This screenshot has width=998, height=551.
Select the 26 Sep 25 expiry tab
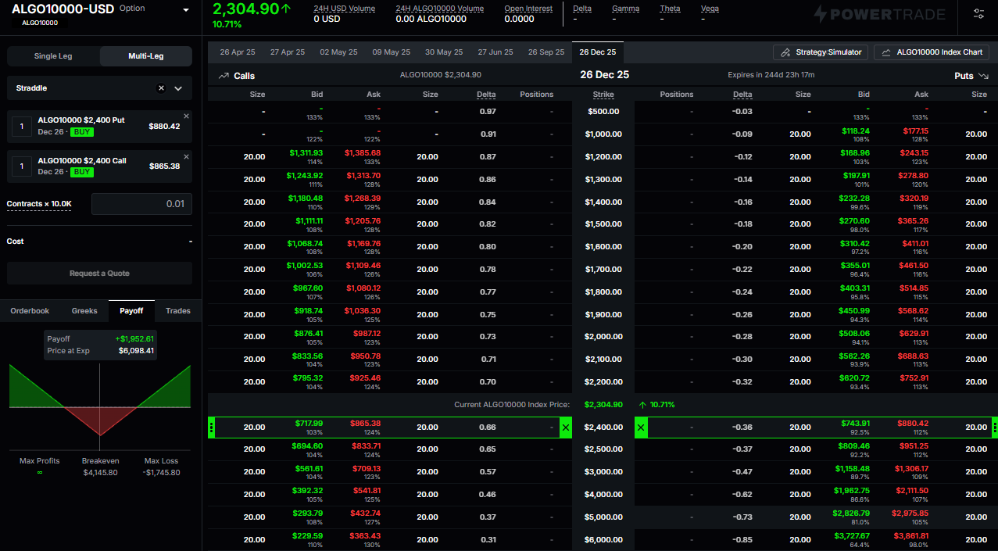click(x=546, y=52)
